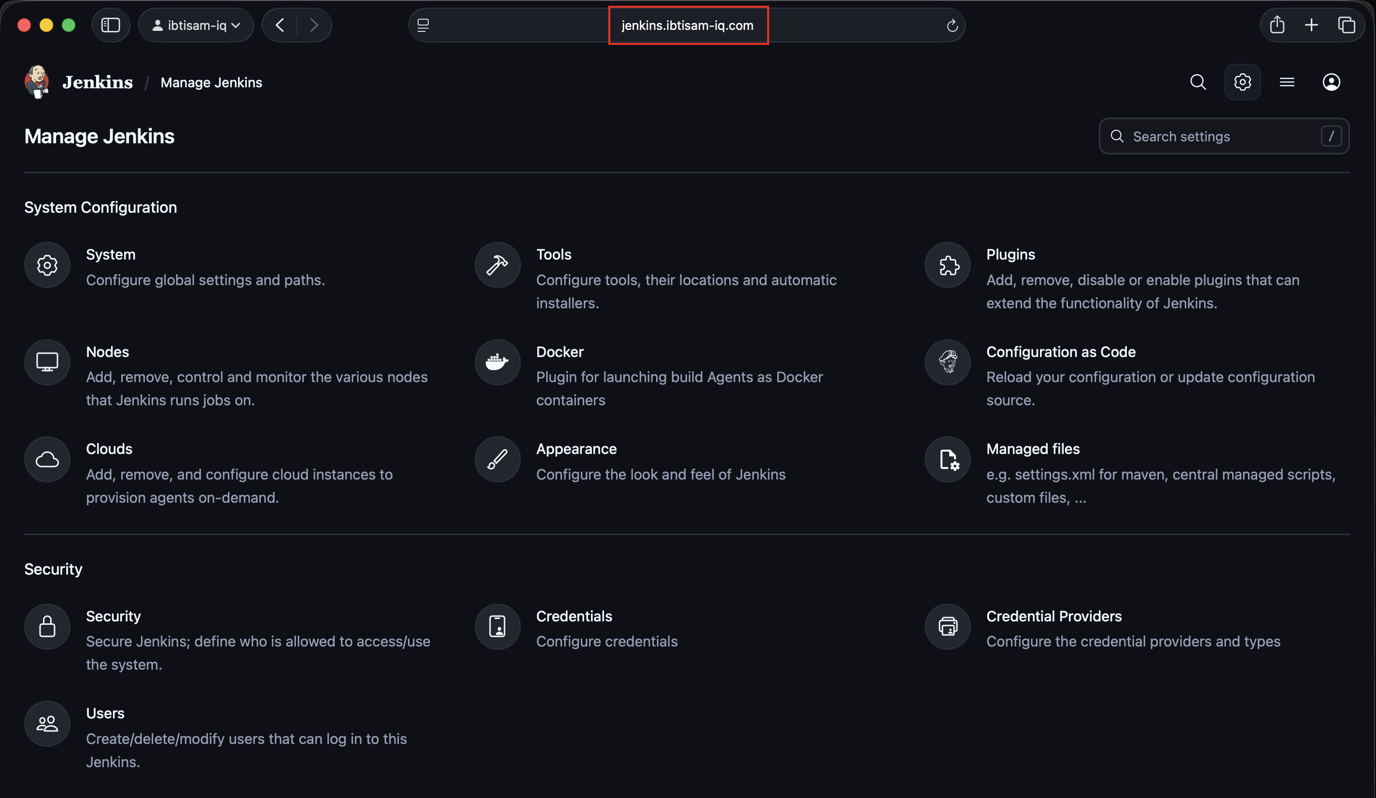Click the Tools hammer icon
The width and height of the screenshot is (1376, 798).
coord(497,265)
